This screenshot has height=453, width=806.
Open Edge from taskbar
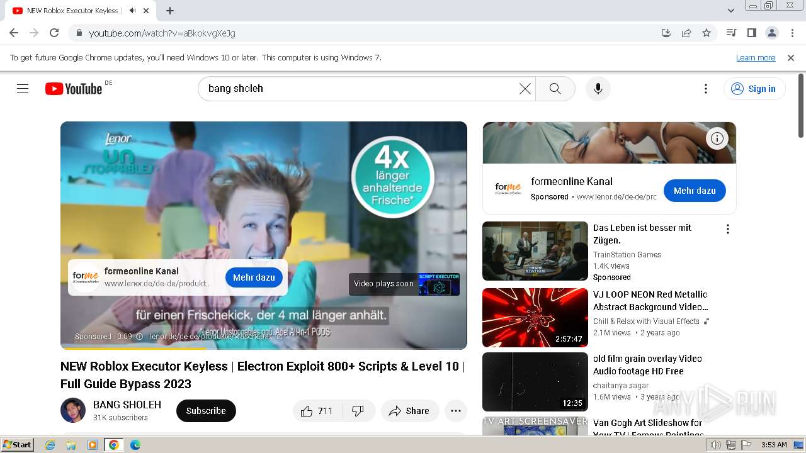coord(135,445)
